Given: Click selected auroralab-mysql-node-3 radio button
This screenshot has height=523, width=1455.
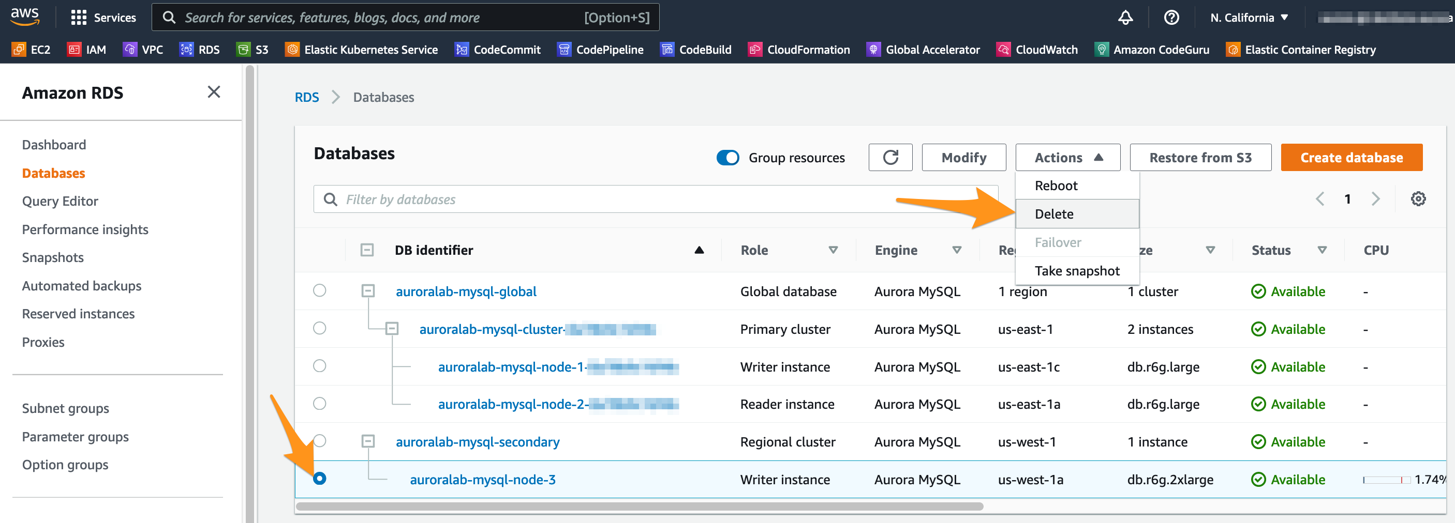Looking at the screenshot, I should click(320, 479).
